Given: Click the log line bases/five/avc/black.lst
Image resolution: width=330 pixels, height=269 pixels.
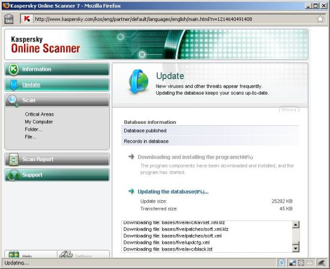Looking at the screenshot, I should 168,249.
